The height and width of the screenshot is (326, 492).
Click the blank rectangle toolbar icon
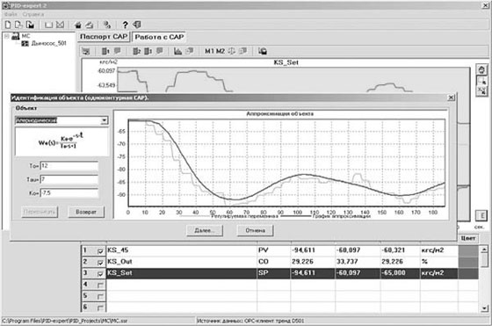click(x=48, y=25)
